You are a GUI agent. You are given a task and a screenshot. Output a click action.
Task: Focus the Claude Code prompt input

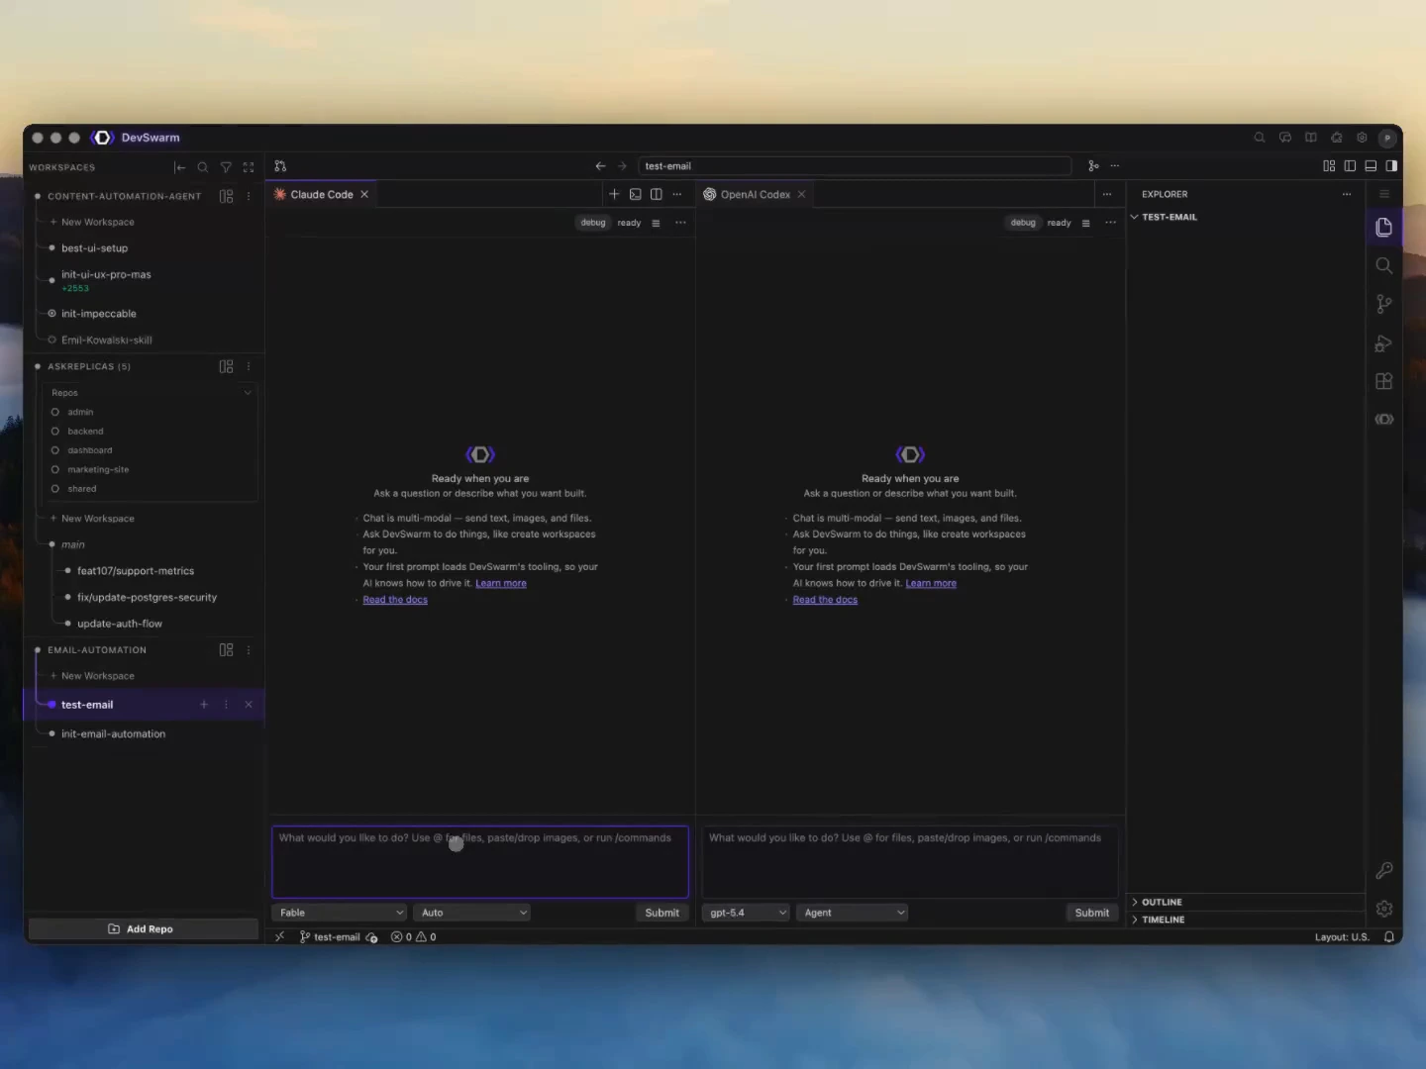pos(480,862)
